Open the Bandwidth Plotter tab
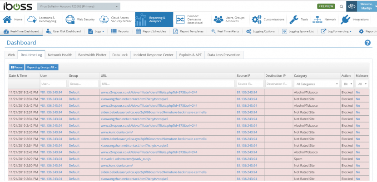Viewport: 377px width, 182px height. (92, 55)
